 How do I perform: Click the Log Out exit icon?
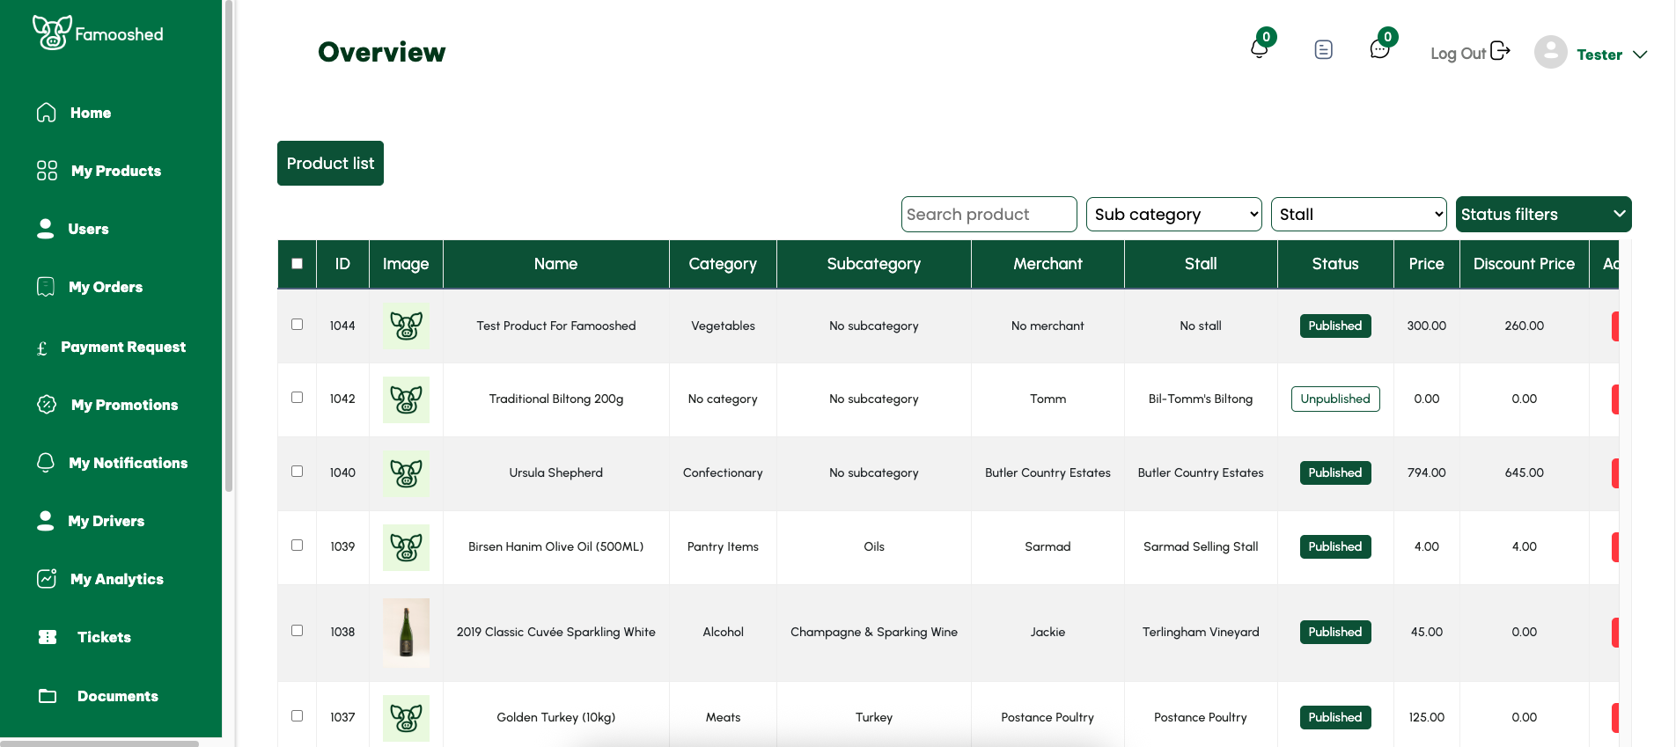(x=1500, y=51)
